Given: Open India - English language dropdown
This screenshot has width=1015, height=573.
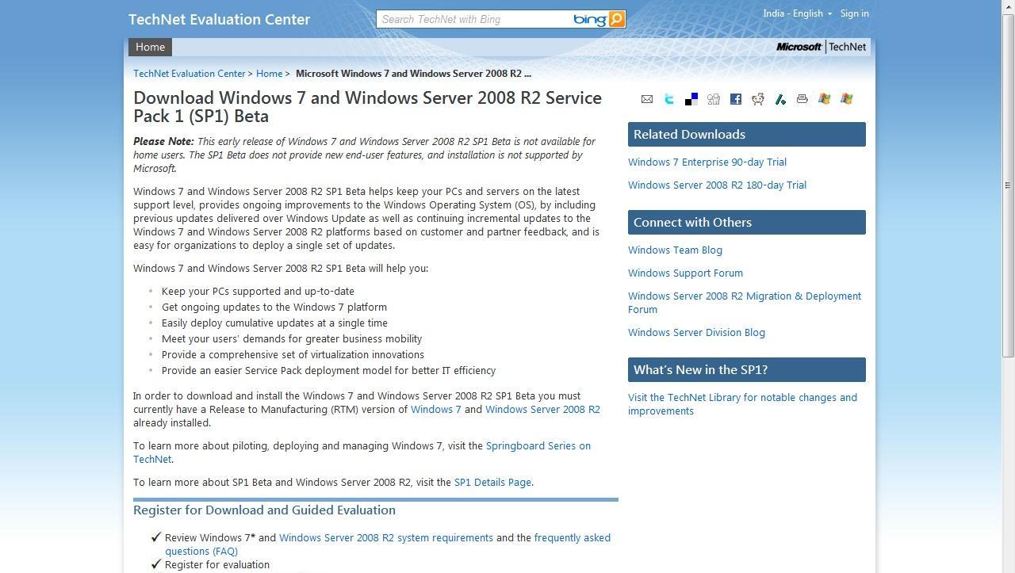Looking at the screenshot, I should pyautogui.click(x=797, y=13).
